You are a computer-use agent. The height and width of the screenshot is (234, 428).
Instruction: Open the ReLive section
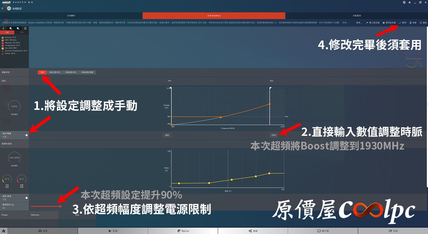tap(183, 231)
